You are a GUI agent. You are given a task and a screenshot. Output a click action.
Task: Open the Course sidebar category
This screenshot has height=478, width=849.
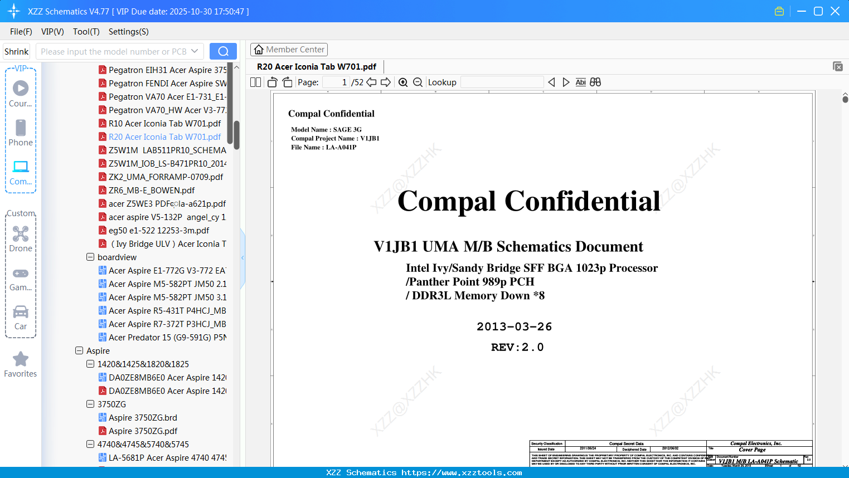pyautogui.click(x=21, y=94)
